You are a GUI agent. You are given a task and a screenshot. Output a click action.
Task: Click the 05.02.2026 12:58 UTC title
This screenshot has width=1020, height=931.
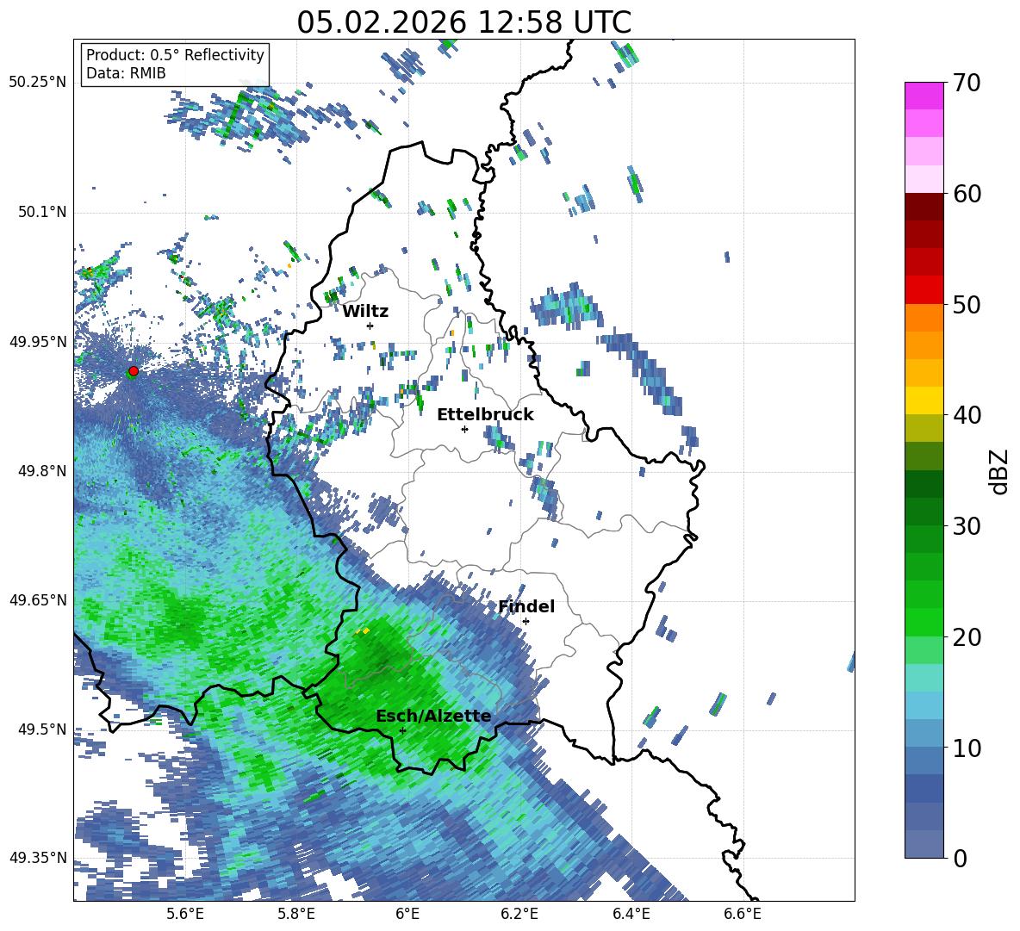pos(463,22)
